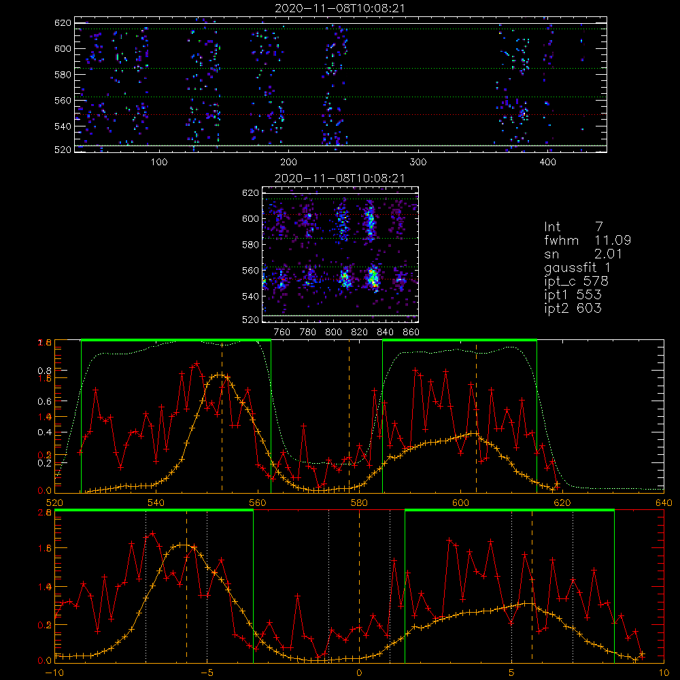Click x-axis label 640 on profile plot

point(664,503)
